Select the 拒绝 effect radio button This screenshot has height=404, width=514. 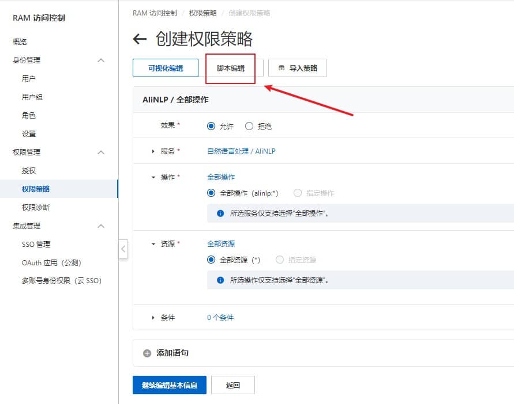[249, 126]
